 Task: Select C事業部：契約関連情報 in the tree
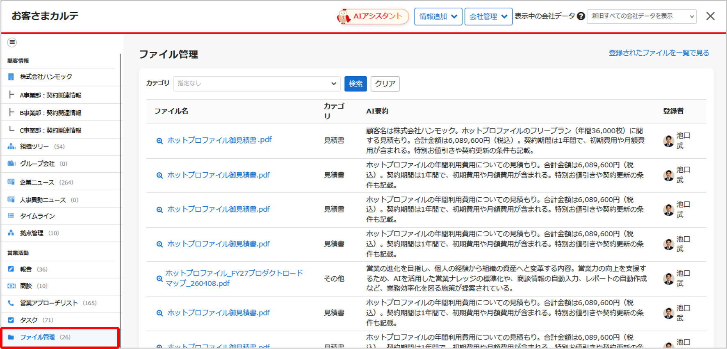[x=50, y=130]
